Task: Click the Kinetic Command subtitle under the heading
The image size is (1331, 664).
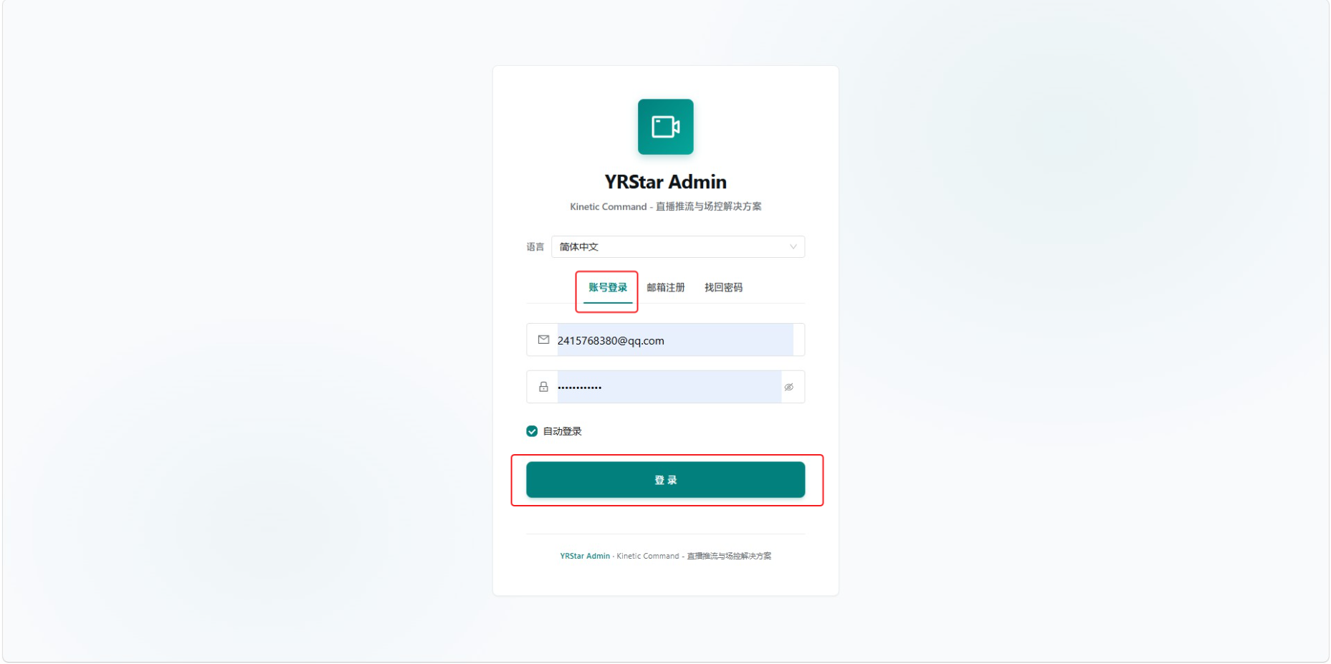Action: pyautogui.click(x=665, y=206)
